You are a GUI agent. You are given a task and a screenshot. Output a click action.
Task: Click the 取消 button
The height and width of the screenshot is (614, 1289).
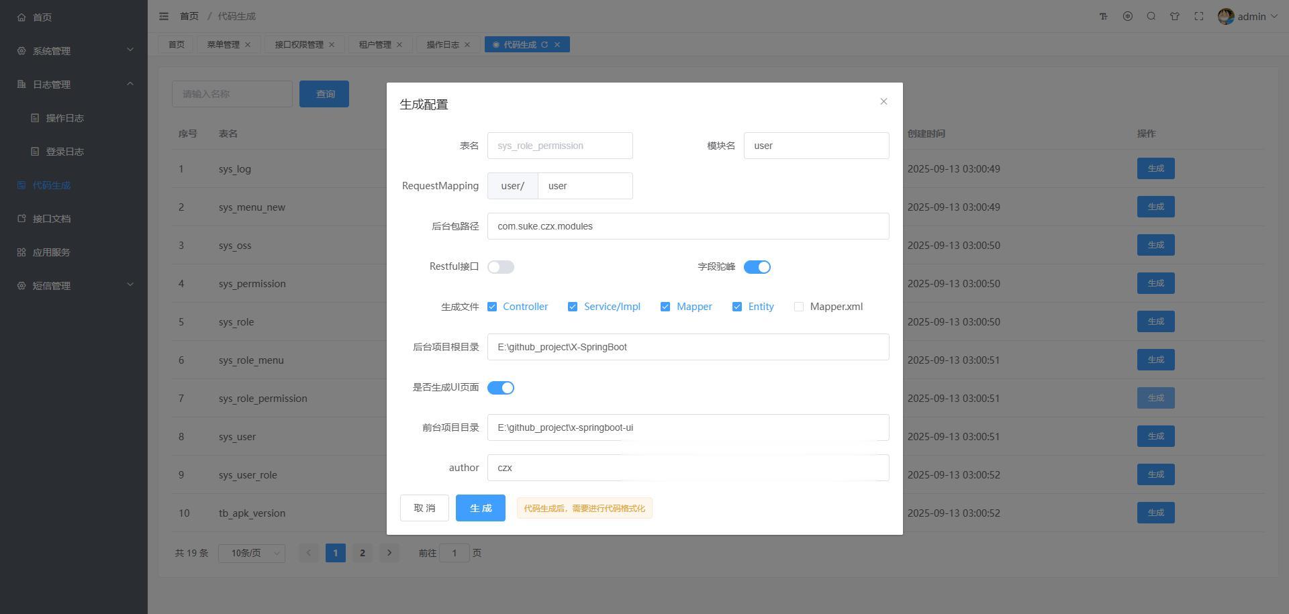pos(424,508)
